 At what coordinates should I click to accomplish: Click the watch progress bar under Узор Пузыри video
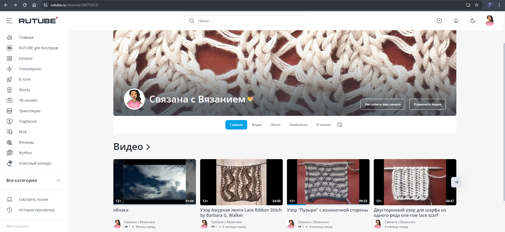[328, 205]
